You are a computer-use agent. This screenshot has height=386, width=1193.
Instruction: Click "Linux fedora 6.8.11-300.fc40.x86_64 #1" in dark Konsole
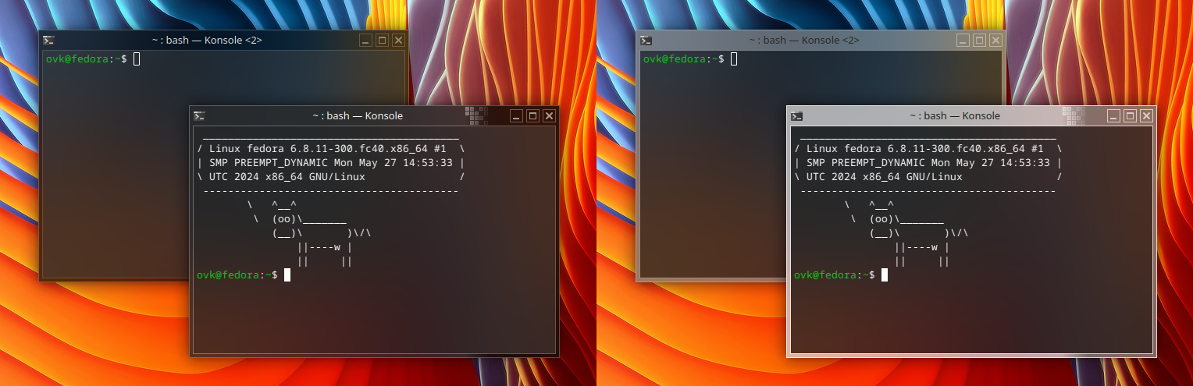(x=327, y=148)
